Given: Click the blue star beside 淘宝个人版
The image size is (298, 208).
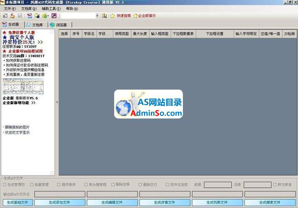Looking at the screenshot, I should (x=5, y=37).
